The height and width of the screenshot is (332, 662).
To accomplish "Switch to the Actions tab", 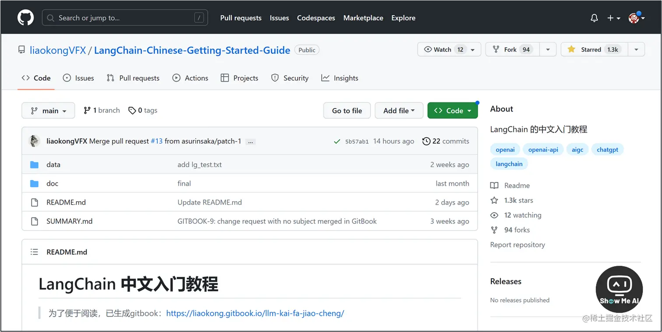I will (190, 78).
